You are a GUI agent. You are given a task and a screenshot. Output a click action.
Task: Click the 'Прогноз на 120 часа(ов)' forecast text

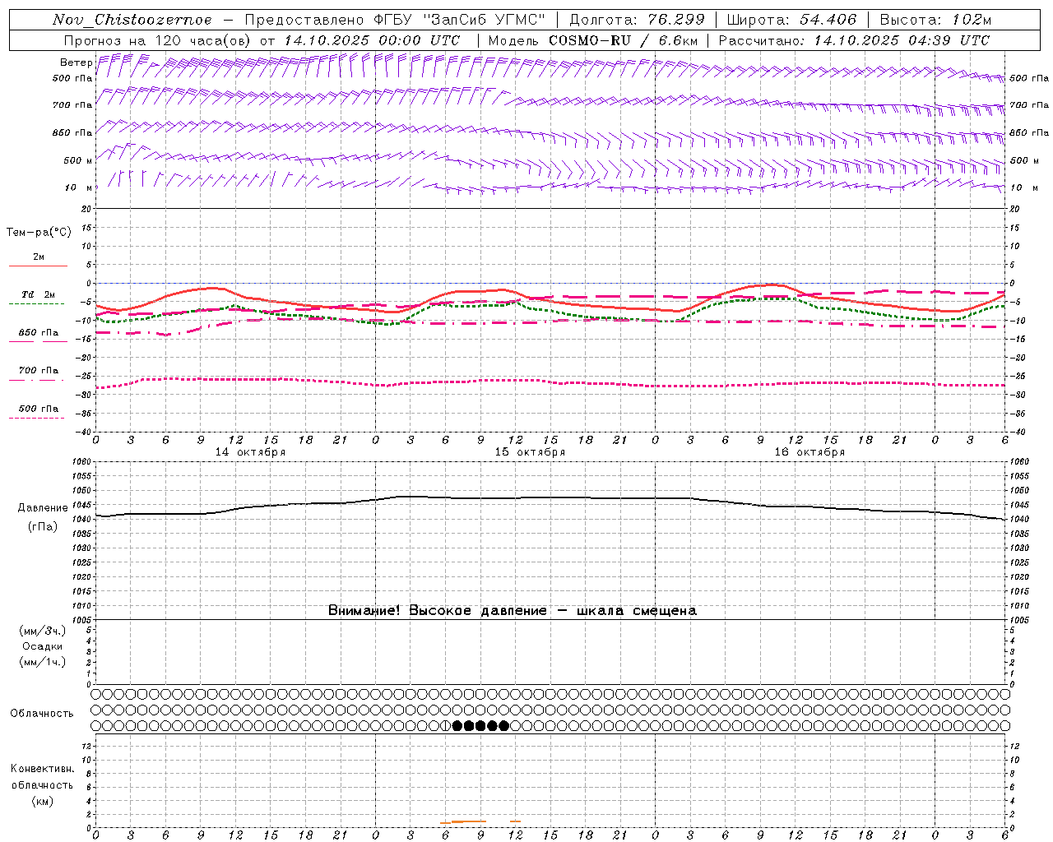[160, 40]
